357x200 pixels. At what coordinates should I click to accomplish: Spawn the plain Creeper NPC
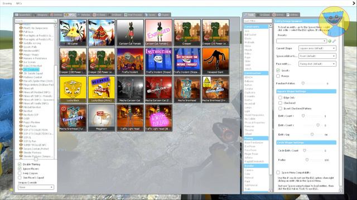pyautogui.click(x=187, y=33)
